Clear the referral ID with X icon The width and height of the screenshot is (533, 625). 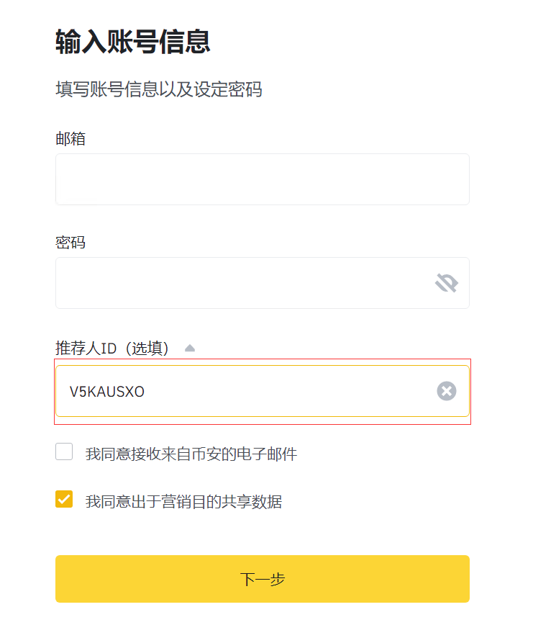[x=447, y=391]
